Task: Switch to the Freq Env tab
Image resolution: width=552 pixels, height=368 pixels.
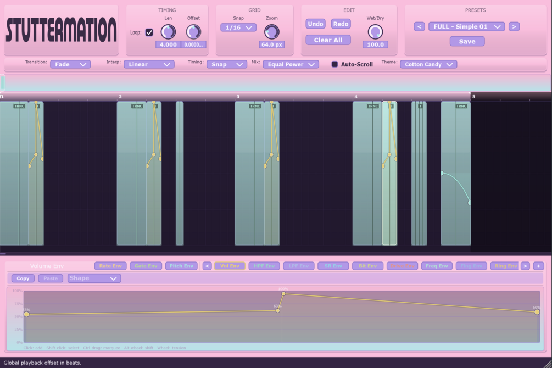Action: (437, 266)
